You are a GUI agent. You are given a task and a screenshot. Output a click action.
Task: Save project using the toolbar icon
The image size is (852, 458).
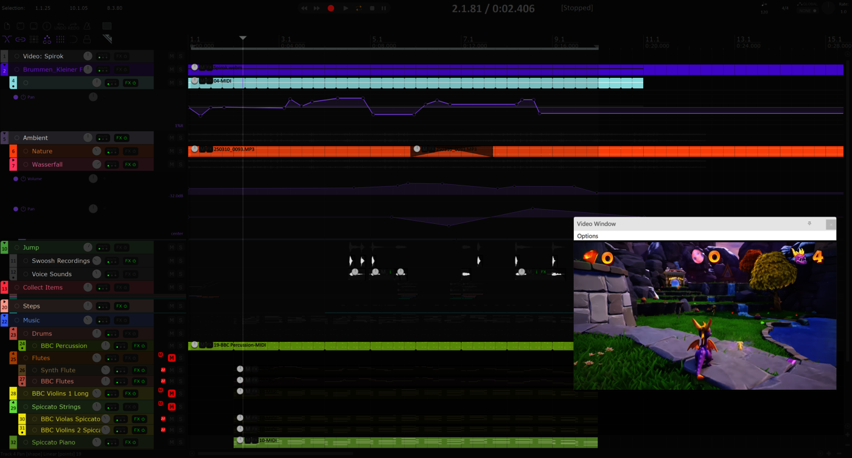pyautogui.click(x=34, y=26)
